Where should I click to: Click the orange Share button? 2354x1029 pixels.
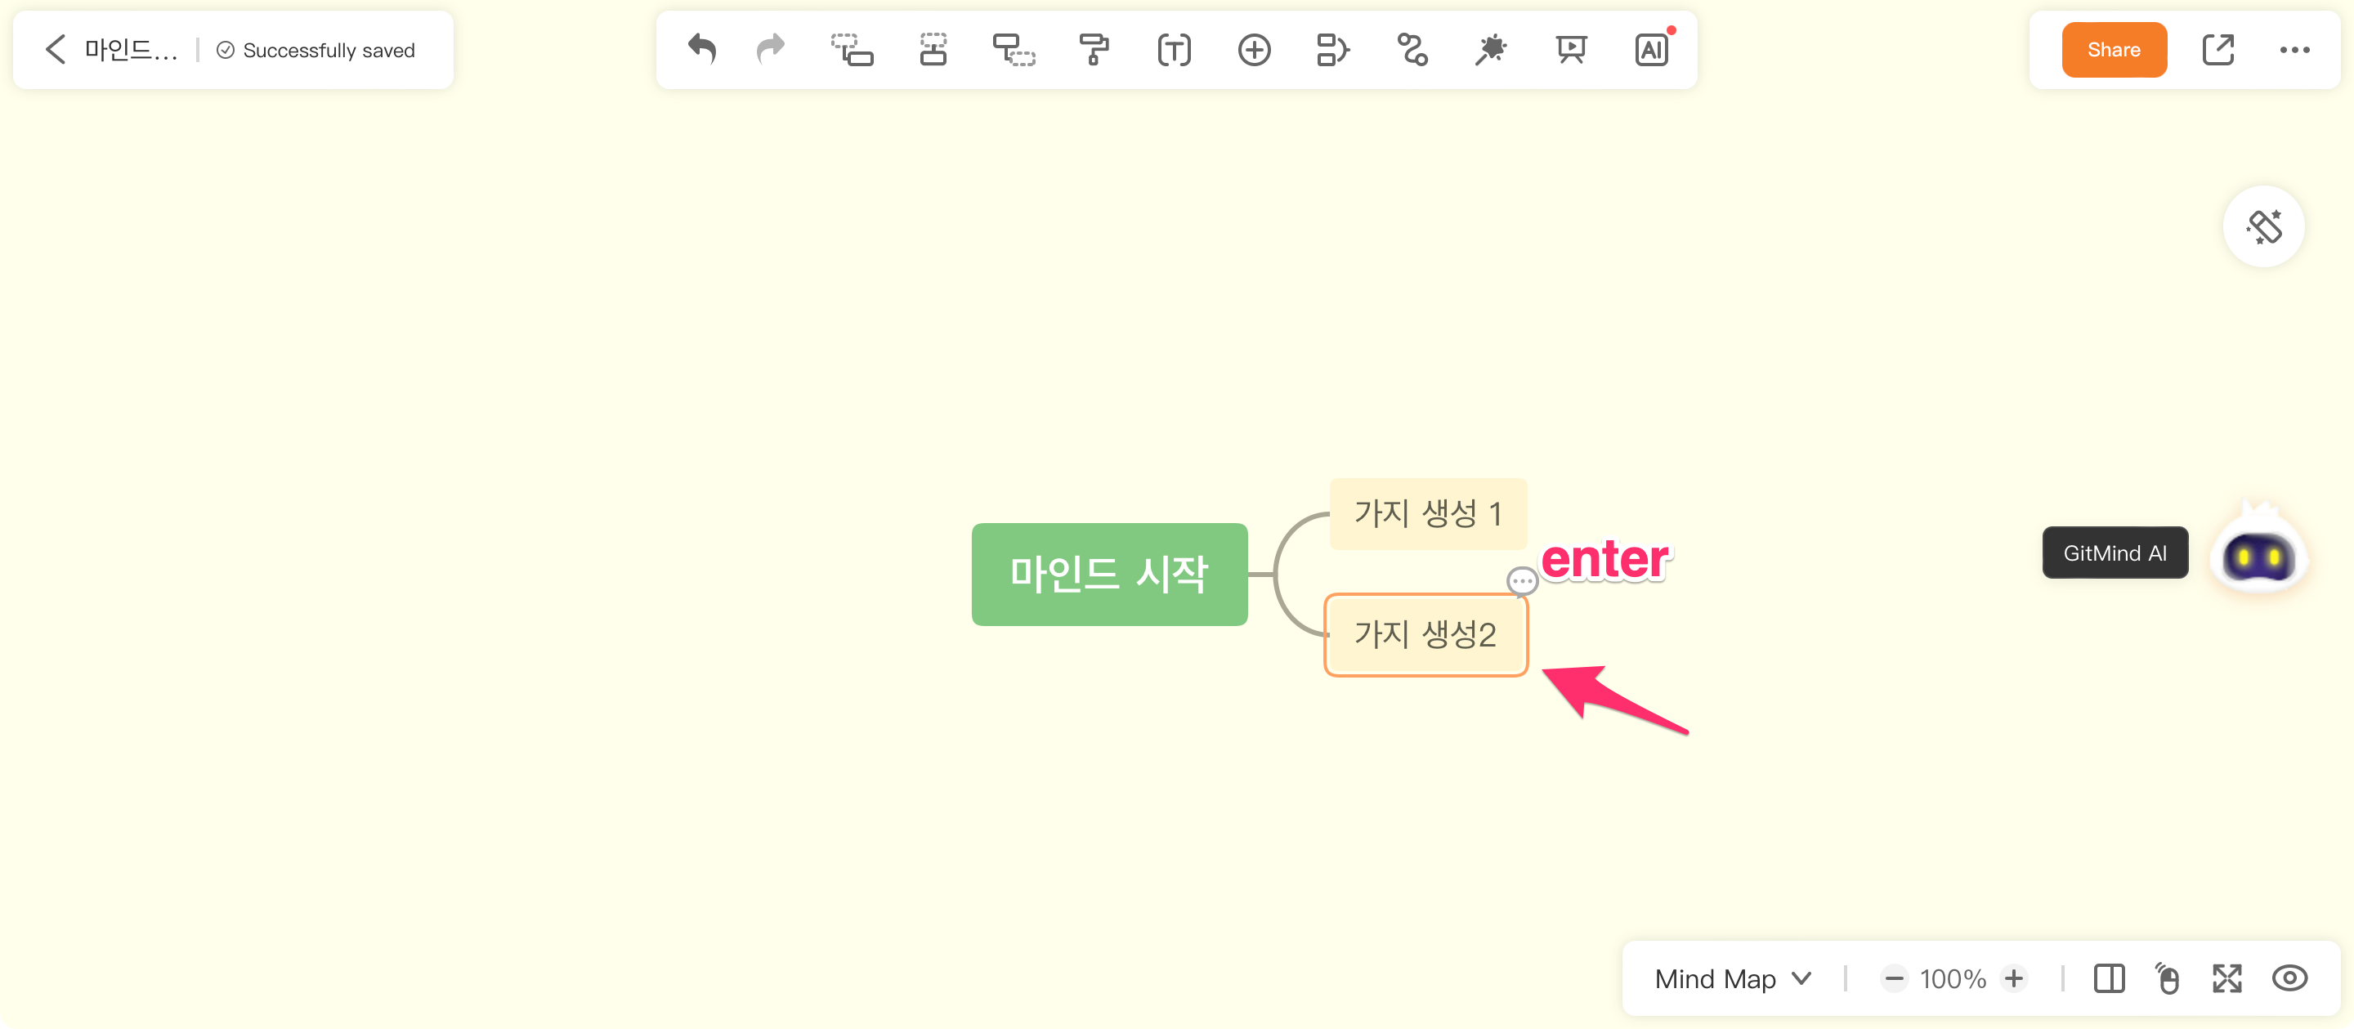pos(2114,49)
